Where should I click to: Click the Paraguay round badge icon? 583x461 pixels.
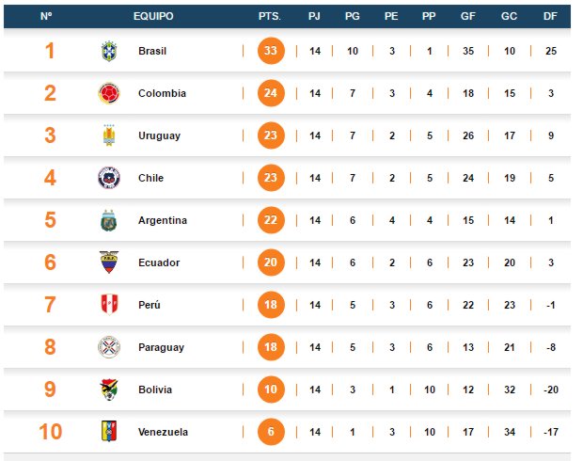[x=109, y=347]
